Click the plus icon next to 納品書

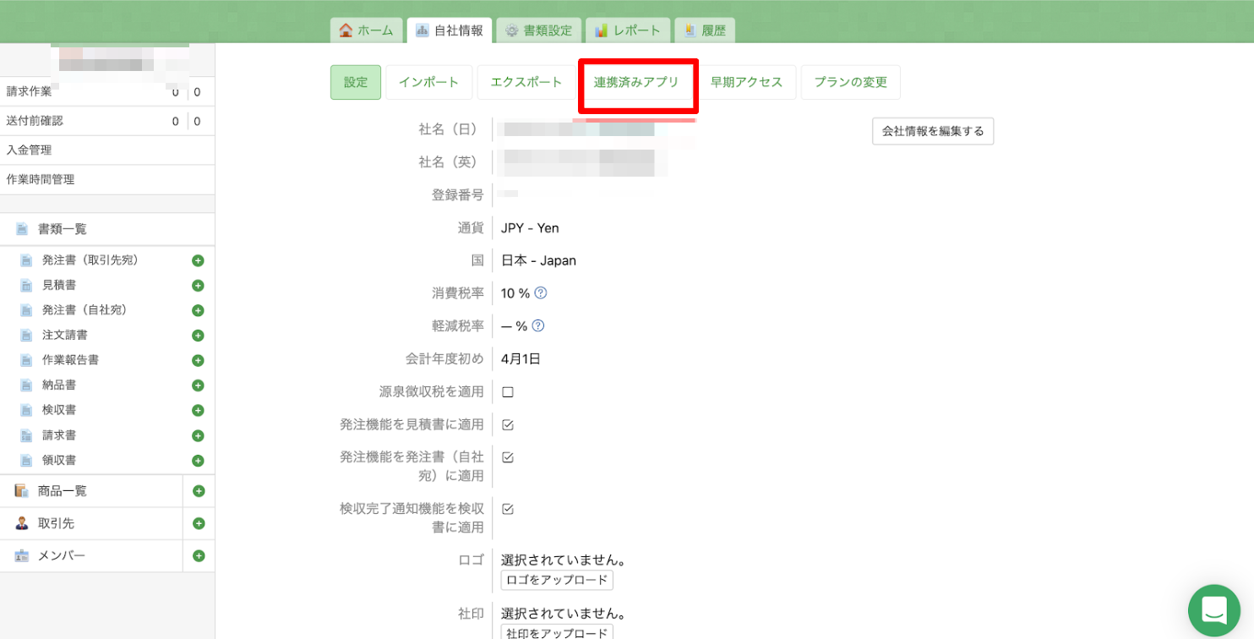pyautogui.click(x=198, y=385)
